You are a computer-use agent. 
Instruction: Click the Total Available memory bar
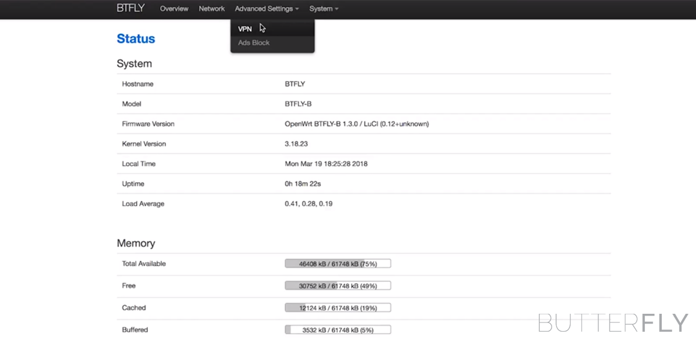tap(338, 264)
